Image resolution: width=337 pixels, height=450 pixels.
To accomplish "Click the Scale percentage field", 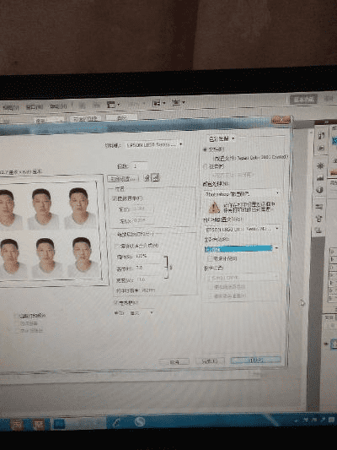I will click(148, 257).
